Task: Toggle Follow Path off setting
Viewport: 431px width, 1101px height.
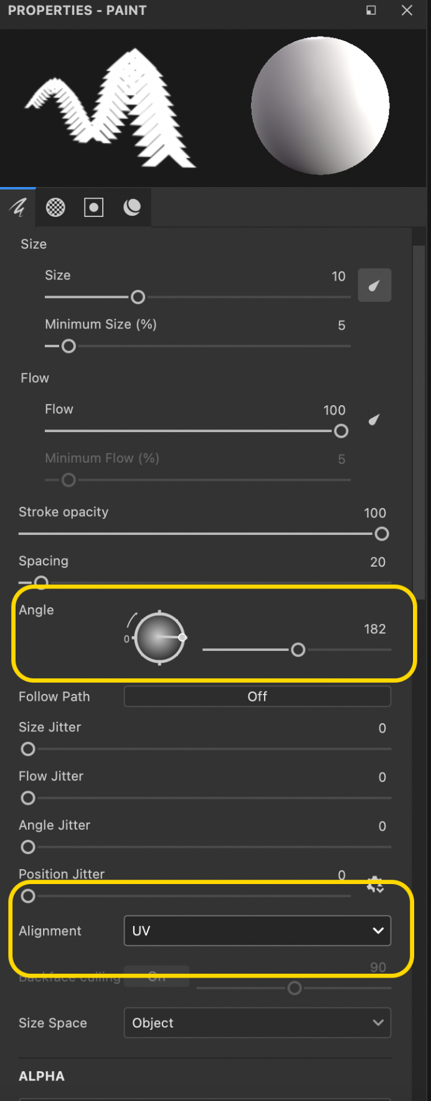Action: 257,696
